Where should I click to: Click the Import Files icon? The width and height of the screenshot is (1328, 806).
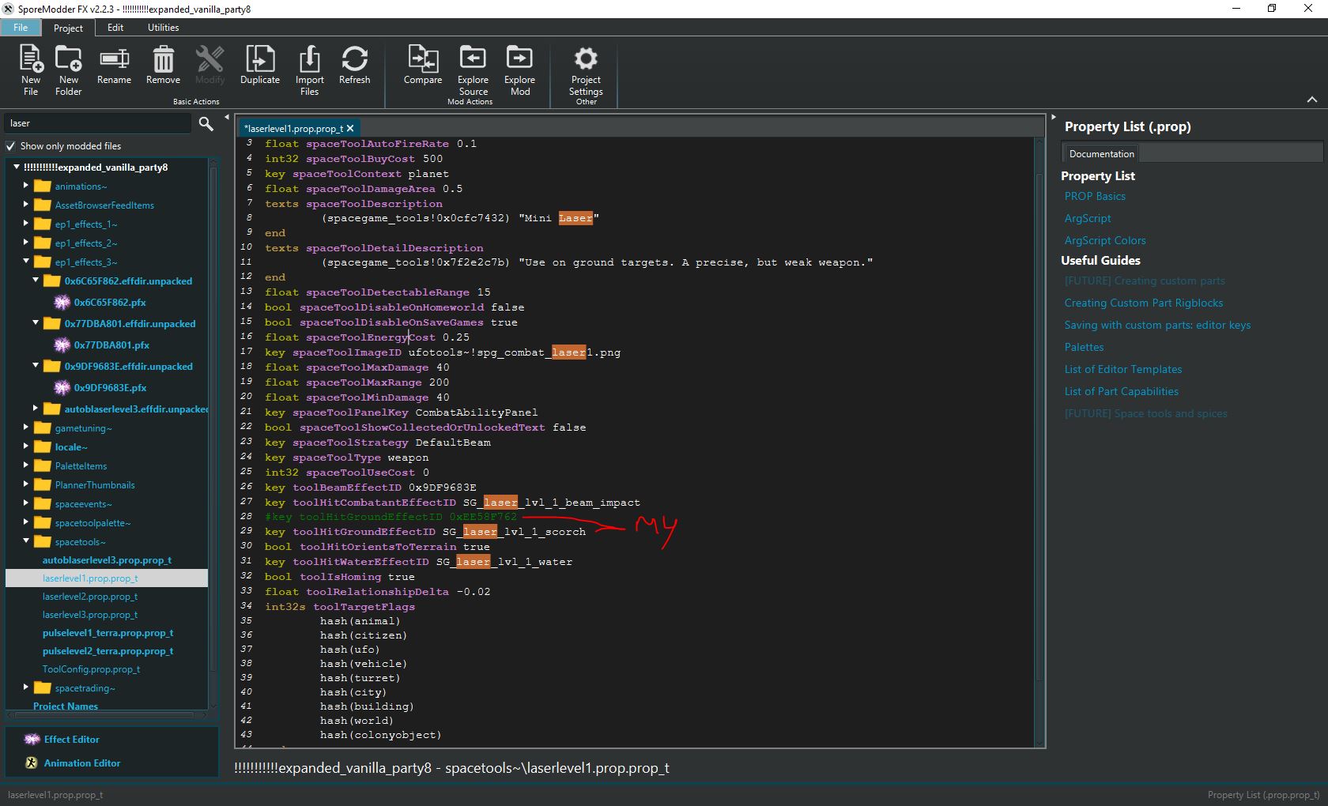(309, 59)
